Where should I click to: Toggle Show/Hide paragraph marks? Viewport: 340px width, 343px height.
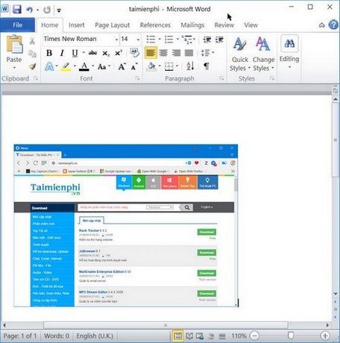click(x=207, y=66)
